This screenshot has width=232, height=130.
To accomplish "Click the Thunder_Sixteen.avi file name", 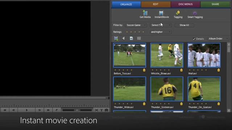I will point(162,107).
